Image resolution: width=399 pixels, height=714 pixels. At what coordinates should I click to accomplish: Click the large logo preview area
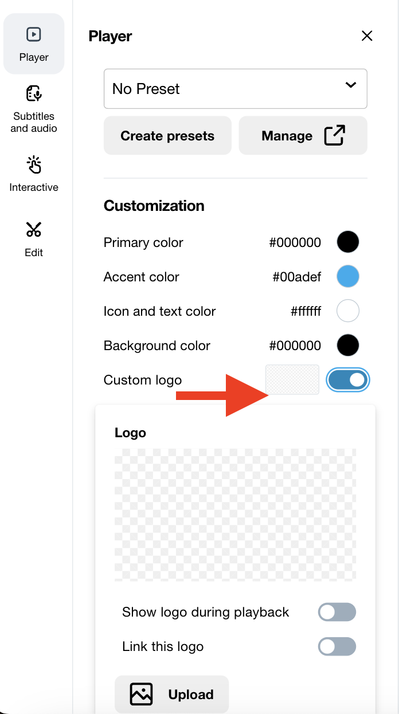click(235, 515)
